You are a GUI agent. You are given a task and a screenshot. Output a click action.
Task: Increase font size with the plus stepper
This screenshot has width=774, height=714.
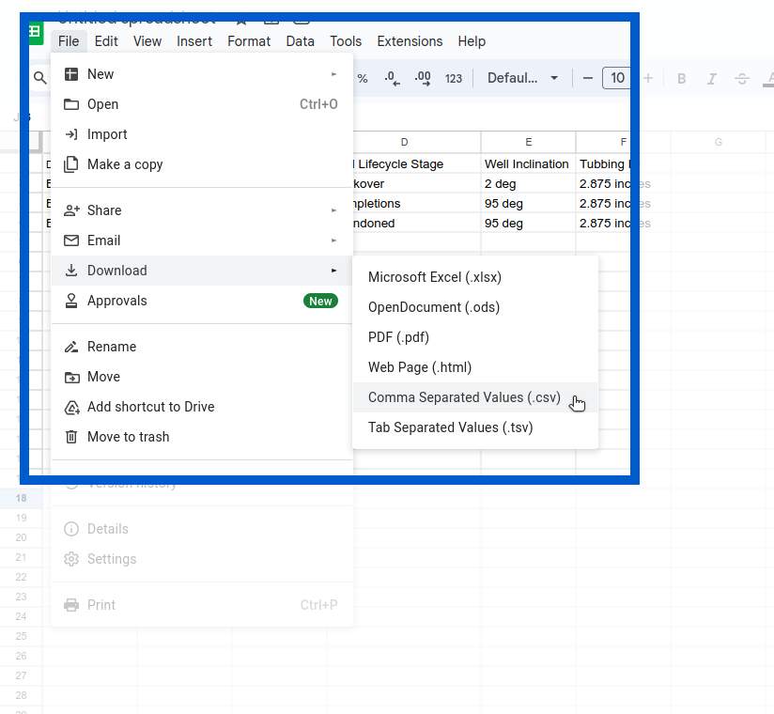[x=648, y=78]
